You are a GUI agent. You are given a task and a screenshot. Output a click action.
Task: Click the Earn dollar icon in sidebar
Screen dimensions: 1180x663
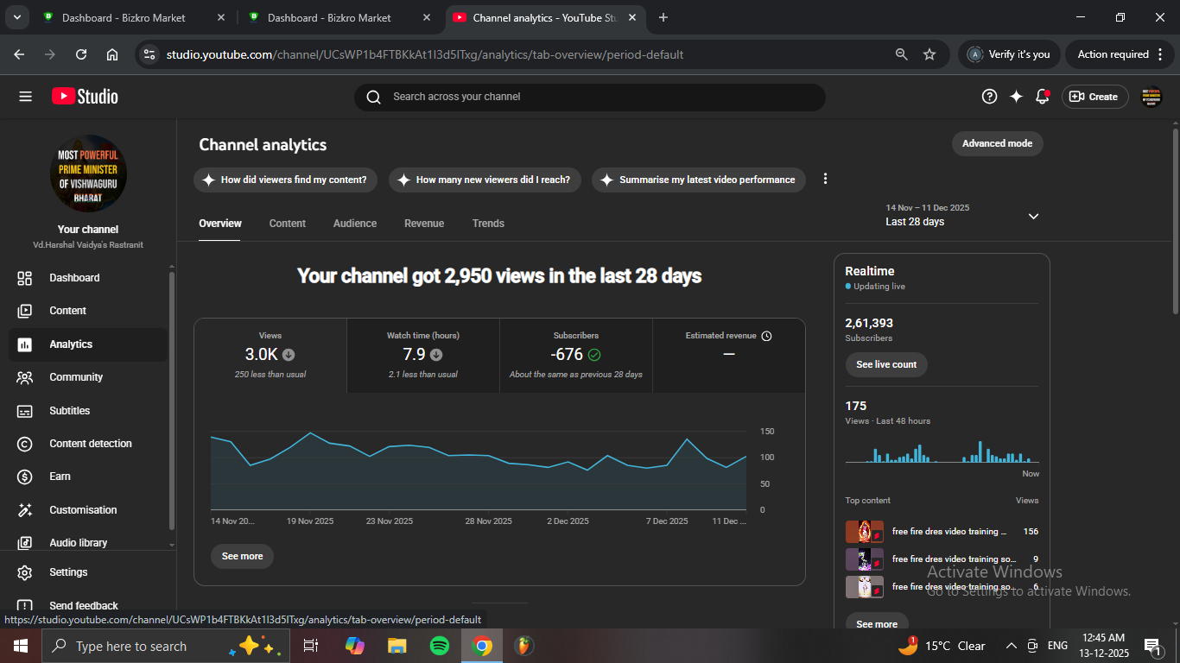click(25, 477)
